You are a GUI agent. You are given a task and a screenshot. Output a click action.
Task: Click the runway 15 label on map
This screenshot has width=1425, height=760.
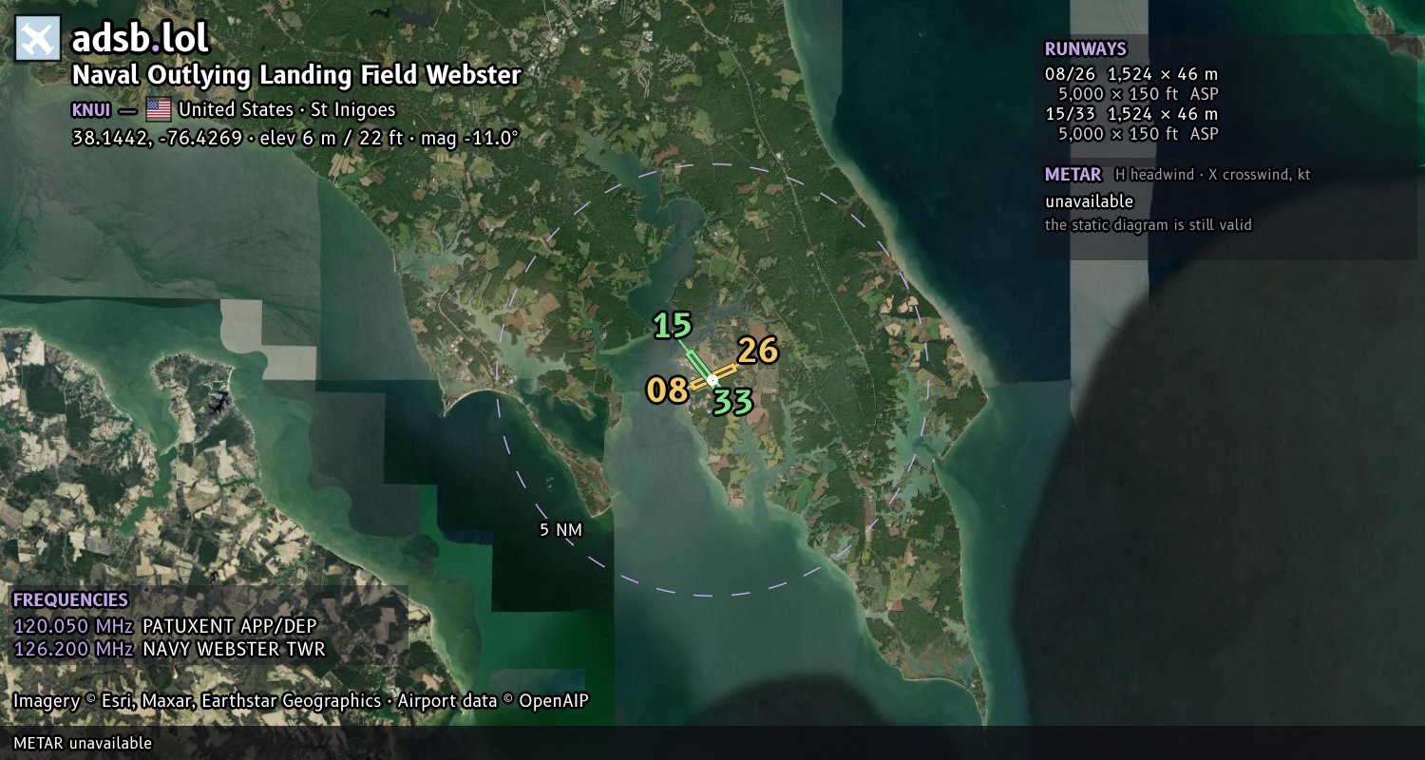click(x=673, y=326)
